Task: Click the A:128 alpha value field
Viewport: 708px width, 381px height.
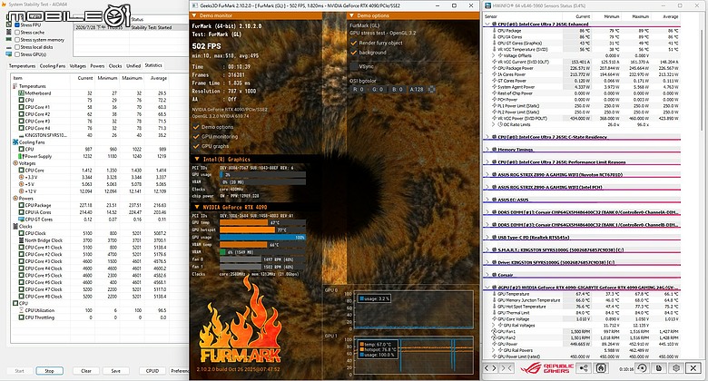Action: (417, 90)
